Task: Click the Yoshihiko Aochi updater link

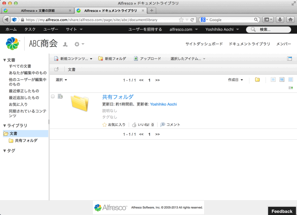Action: 163,104
